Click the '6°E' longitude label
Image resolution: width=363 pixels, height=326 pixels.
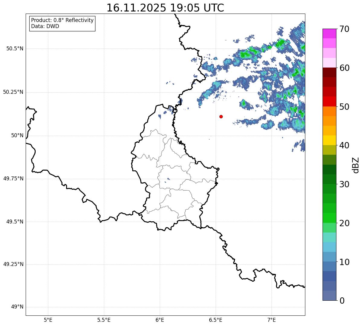[160, 320]
